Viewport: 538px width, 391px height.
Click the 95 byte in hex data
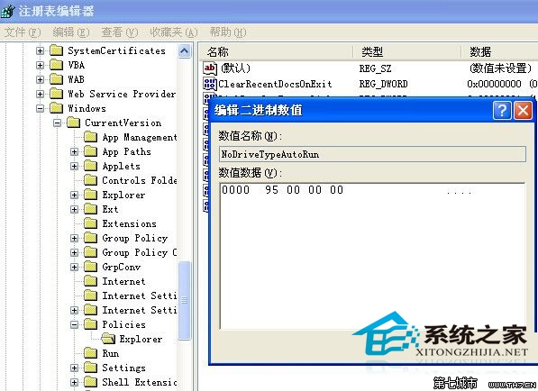point(271,190)
